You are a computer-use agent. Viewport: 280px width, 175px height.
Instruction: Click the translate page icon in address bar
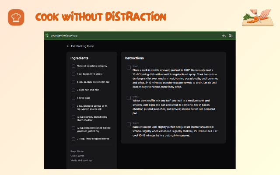point(231,35)
